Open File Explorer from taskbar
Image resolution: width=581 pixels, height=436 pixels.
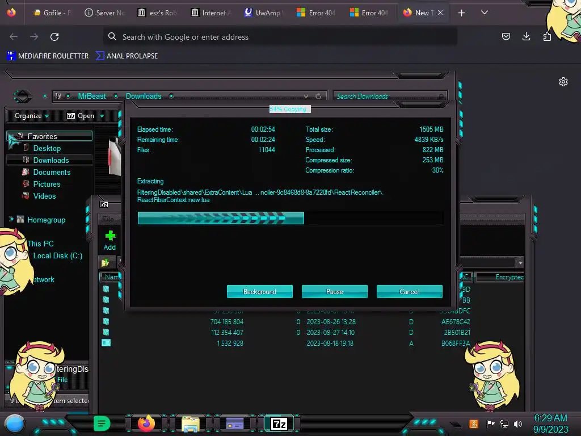click(191, 424)
